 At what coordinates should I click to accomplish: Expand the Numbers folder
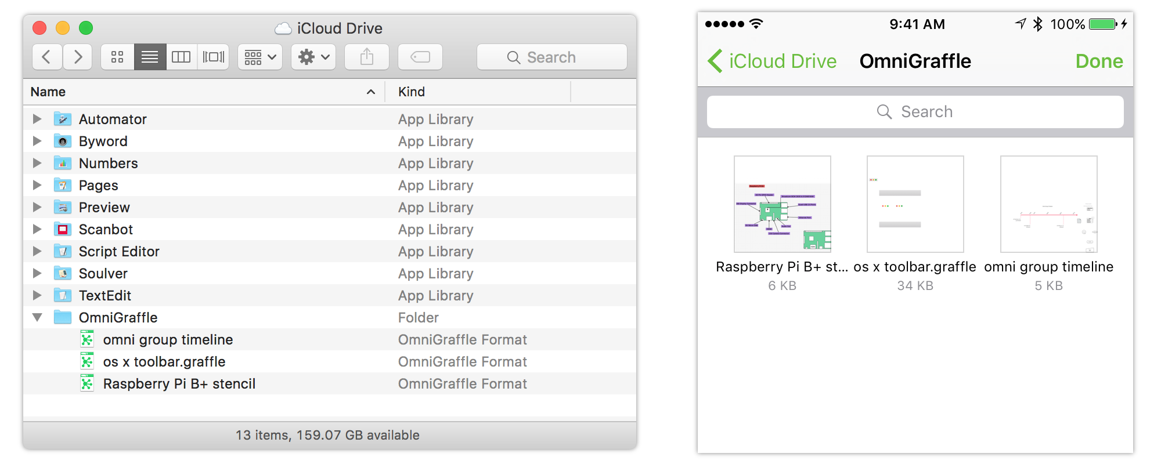click(x=37, y=163)
